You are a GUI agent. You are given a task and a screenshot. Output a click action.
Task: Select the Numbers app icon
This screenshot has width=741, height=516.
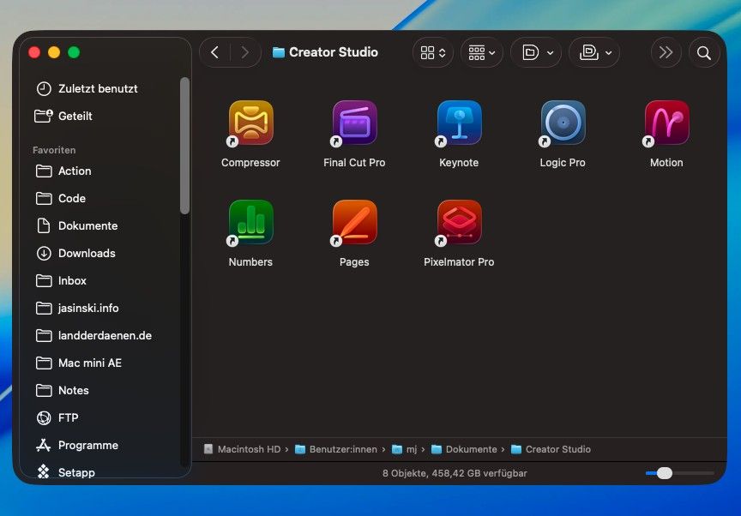[250, 222]
